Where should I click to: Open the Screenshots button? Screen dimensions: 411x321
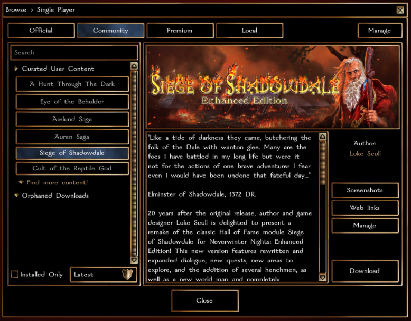pos(365,190)
